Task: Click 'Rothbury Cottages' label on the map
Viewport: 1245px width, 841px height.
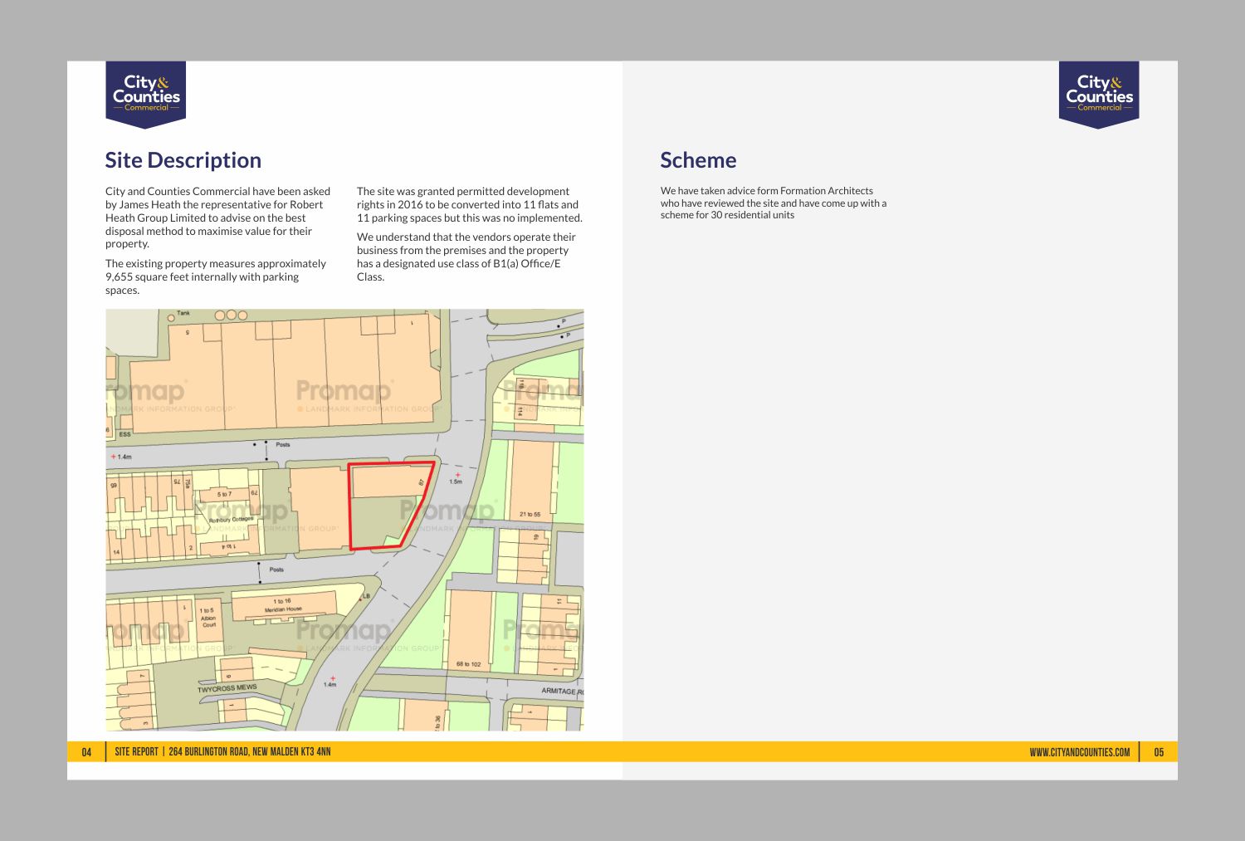Action: pyautogui.click(x=231, y=519)
